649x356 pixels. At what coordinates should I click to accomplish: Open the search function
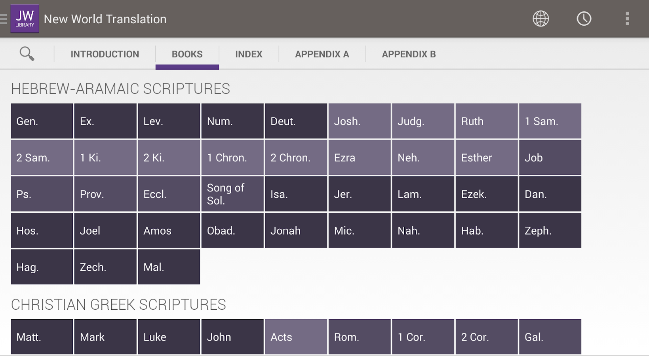coord(26,53)
